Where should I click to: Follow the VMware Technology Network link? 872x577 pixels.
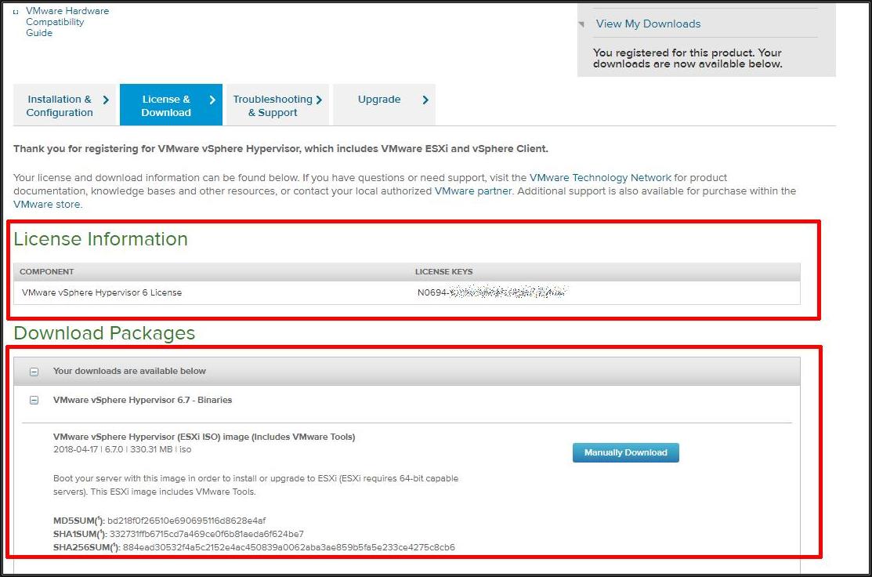point(600,177)
